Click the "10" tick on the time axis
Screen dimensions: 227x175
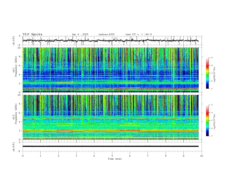[201, 156]
